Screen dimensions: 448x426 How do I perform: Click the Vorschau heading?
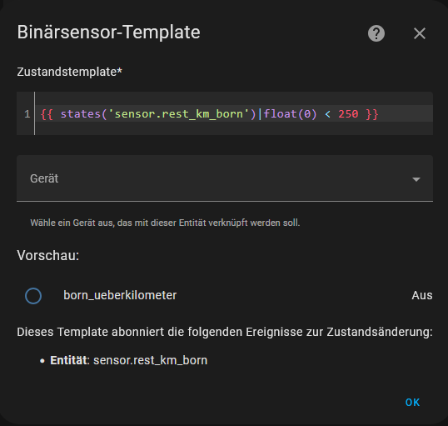coord(48,255)
